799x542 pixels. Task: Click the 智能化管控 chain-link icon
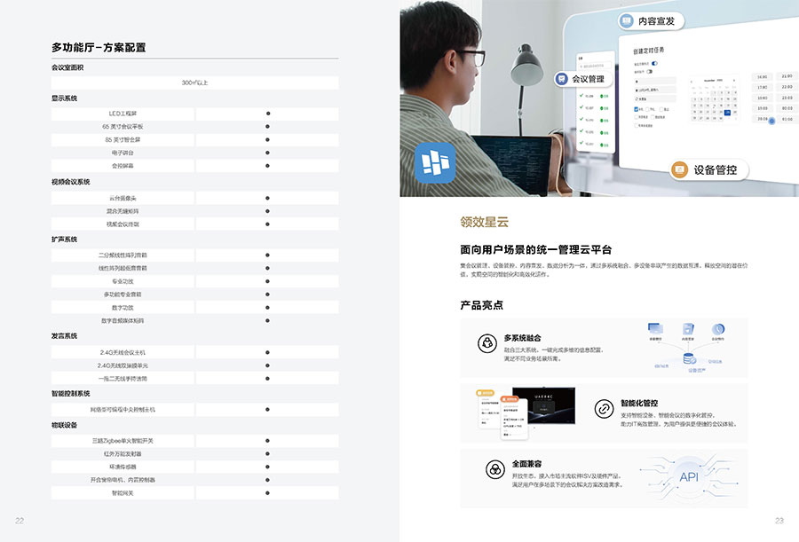click(603, 409)
